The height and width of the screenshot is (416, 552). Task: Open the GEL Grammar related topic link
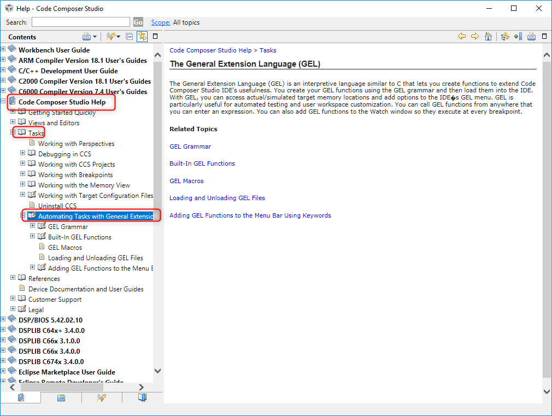pos(190,147)
